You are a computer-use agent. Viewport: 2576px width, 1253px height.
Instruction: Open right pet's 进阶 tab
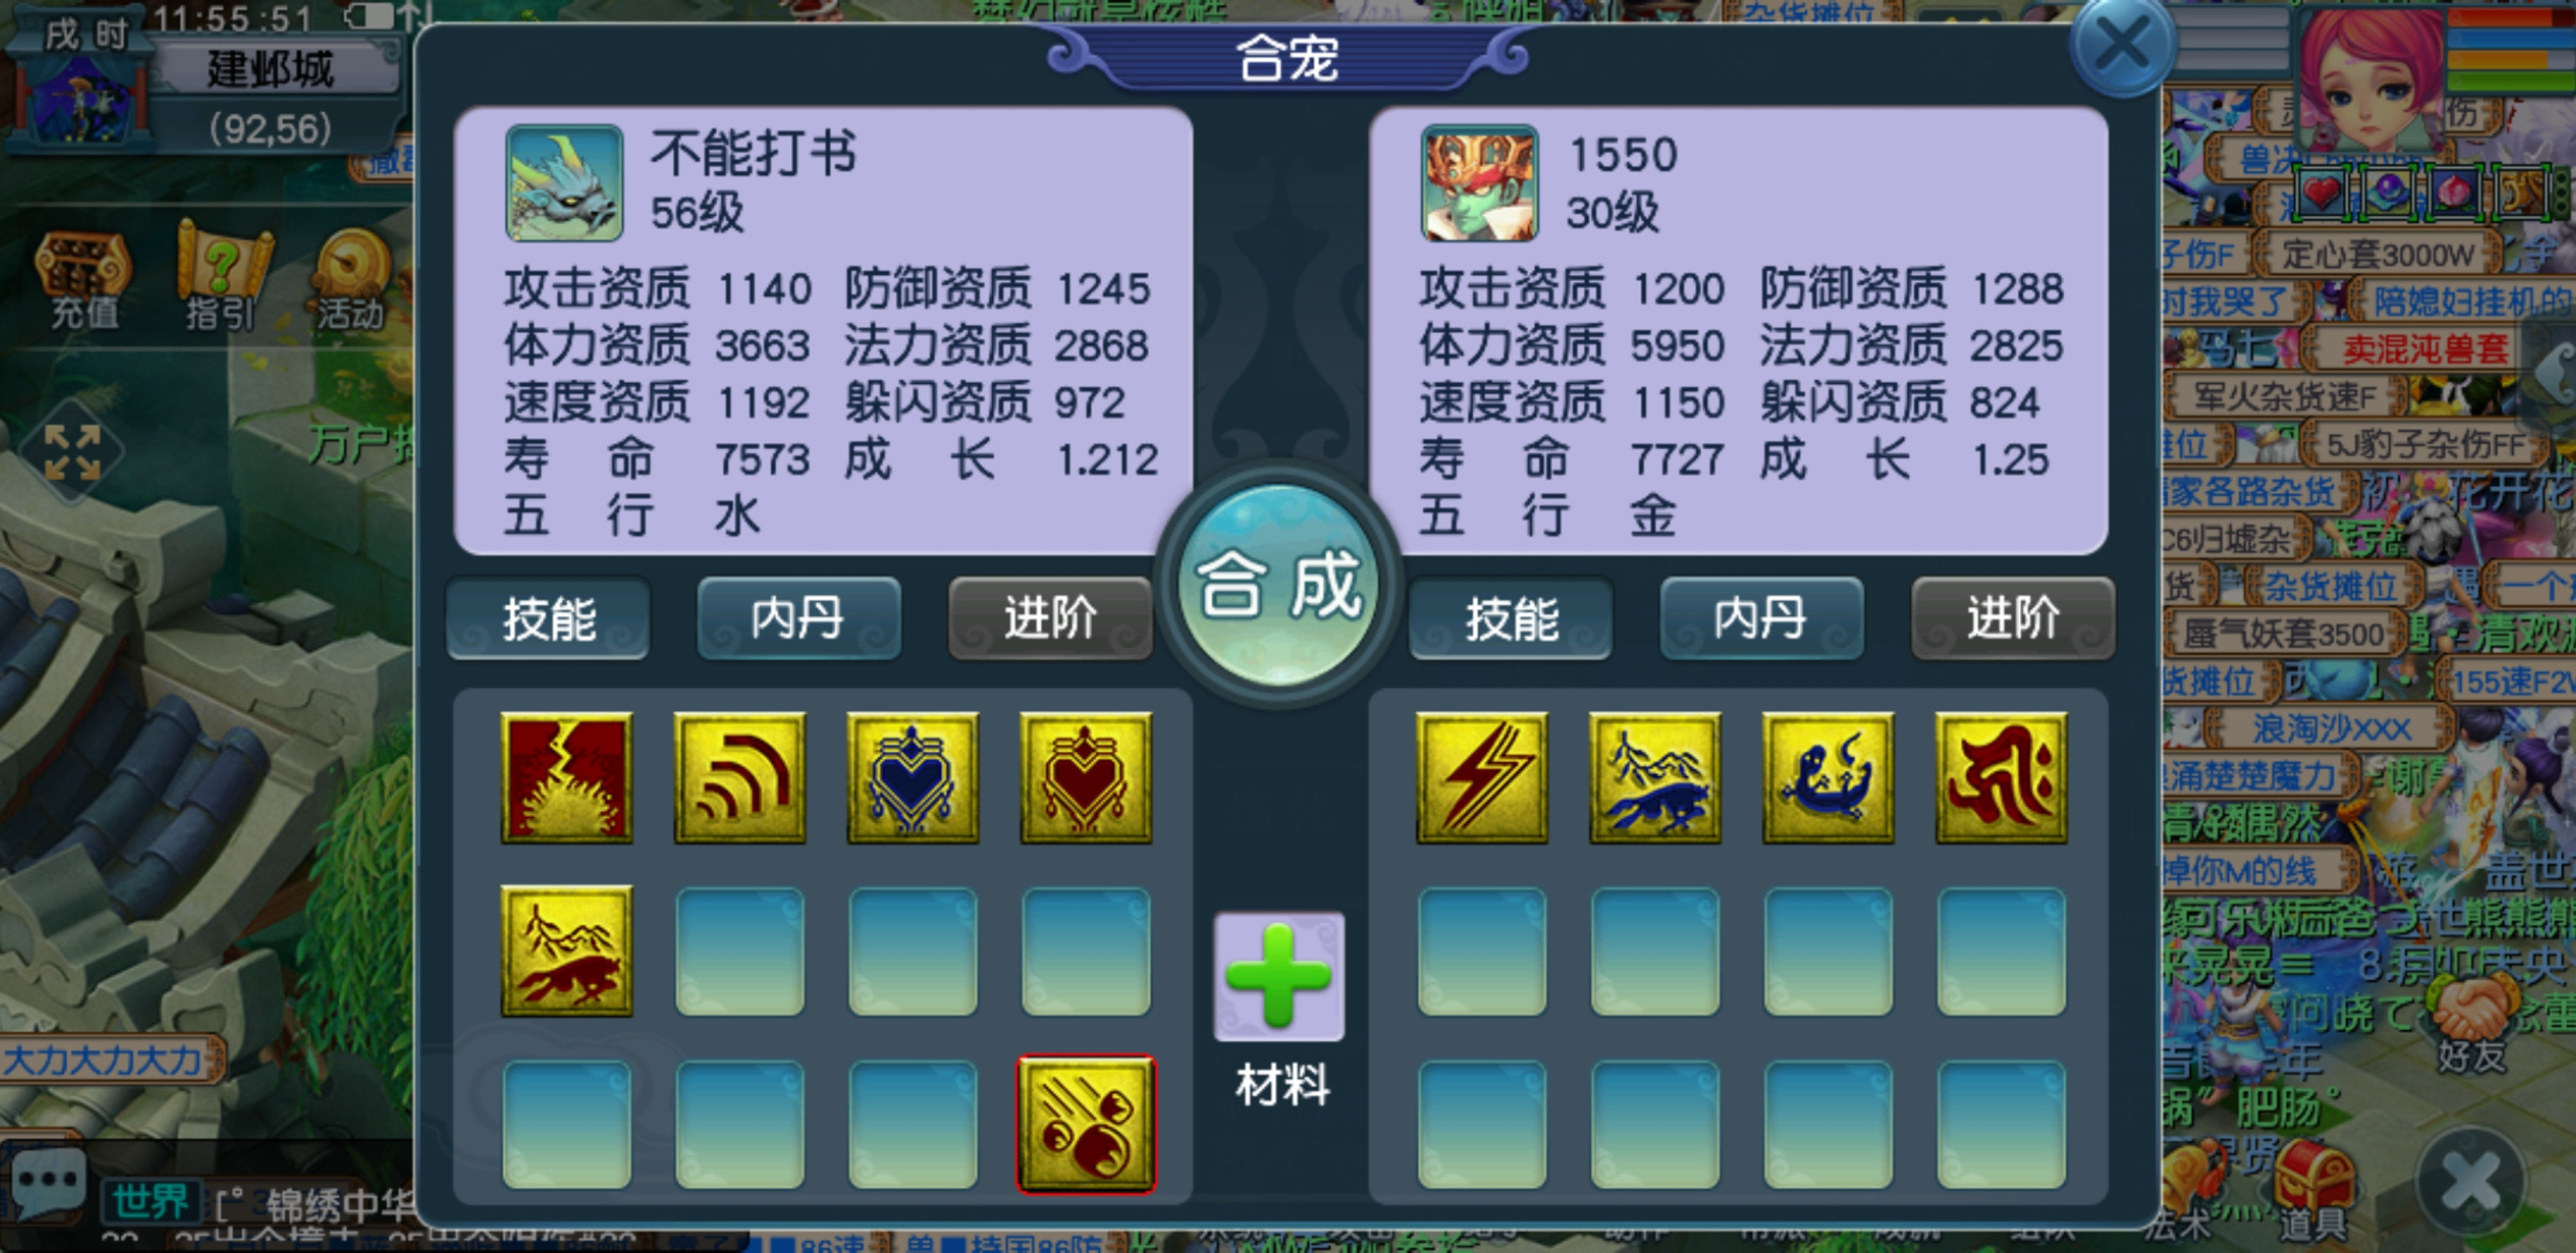[x=2013, y=618]
